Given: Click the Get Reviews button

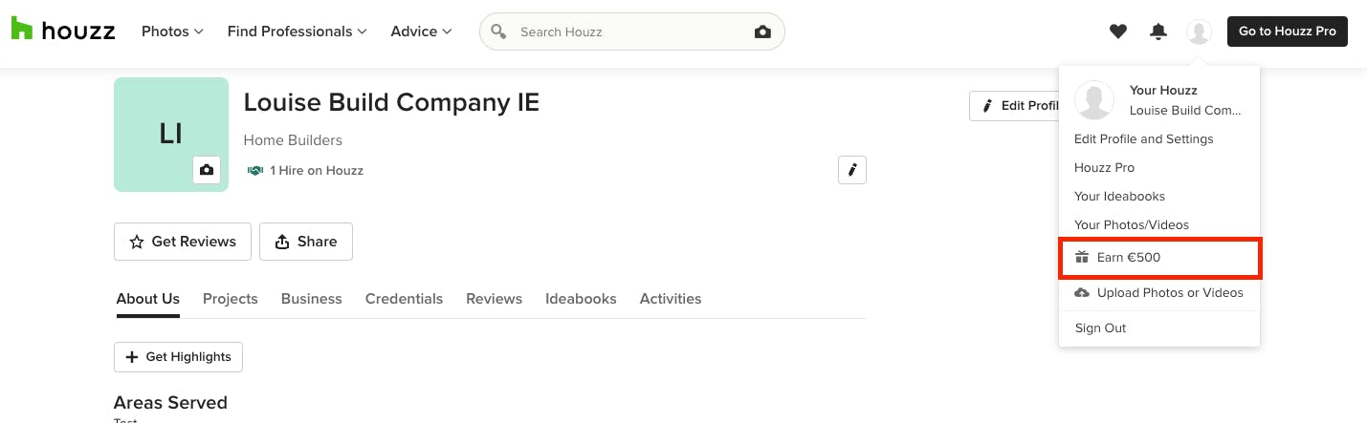Looking at the screenshot, I should [183, 242].
